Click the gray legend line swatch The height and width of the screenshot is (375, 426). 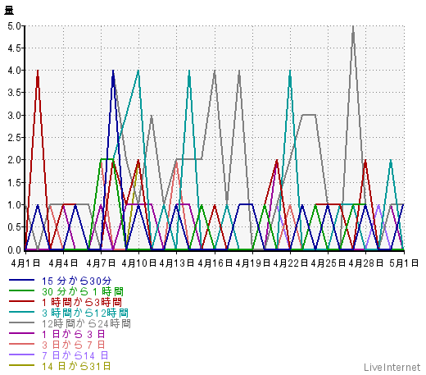21,322
